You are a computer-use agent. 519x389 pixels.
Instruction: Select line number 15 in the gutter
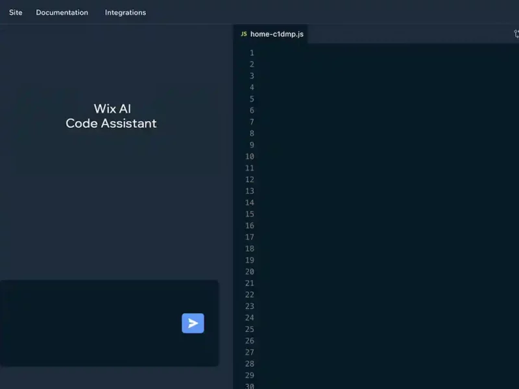pyautogui.click(x=250, y=214)
